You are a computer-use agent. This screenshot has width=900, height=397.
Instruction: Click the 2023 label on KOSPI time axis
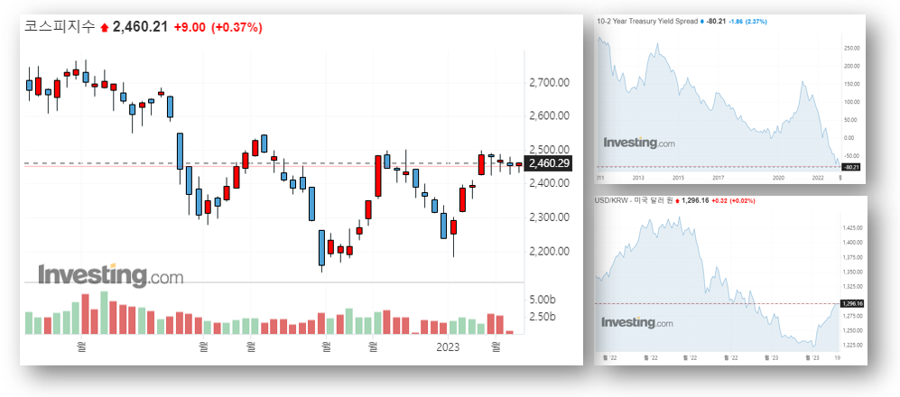tap(449, 346)
